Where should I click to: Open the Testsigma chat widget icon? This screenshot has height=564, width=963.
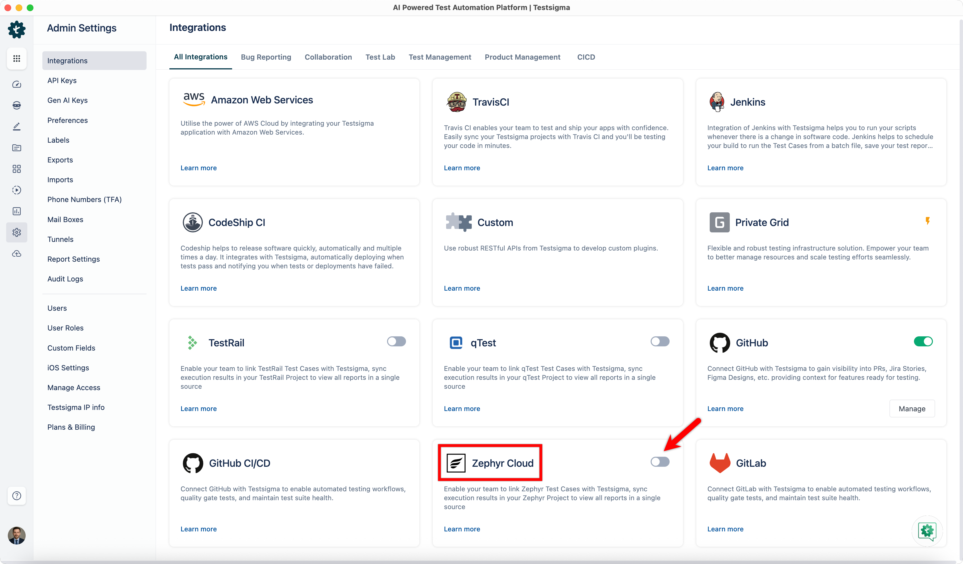(x=927, y=531)
